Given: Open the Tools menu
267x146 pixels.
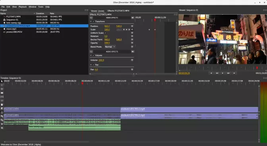Looking at the screenshot, I should 41,7.
